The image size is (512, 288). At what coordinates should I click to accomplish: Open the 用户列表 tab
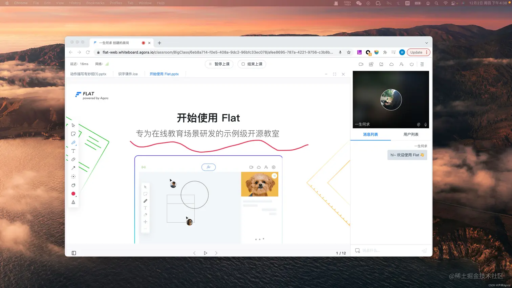point(411,134)
